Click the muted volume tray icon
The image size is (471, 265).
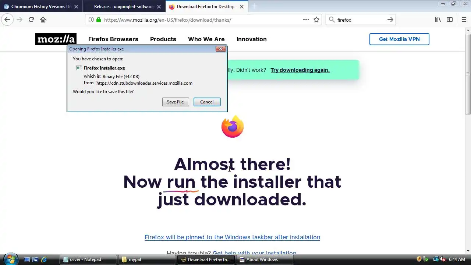tap(443, 259)
